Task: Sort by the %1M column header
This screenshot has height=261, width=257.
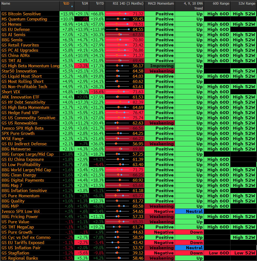Action: [85, 4]
